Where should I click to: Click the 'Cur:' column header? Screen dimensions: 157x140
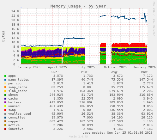[x=55, y=72]
